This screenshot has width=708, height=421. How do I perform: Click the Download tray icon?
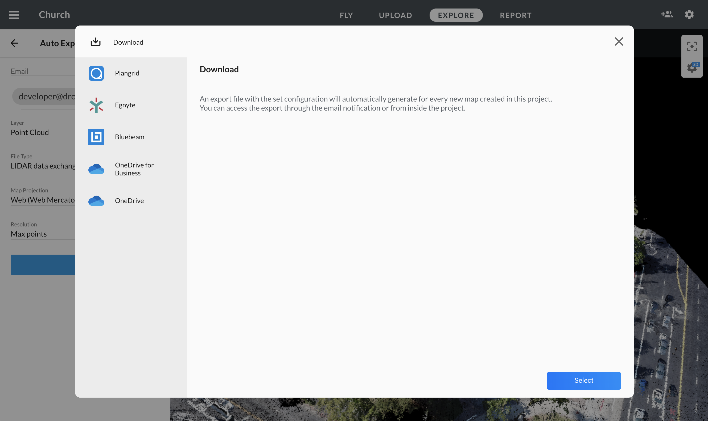(96, 42)
